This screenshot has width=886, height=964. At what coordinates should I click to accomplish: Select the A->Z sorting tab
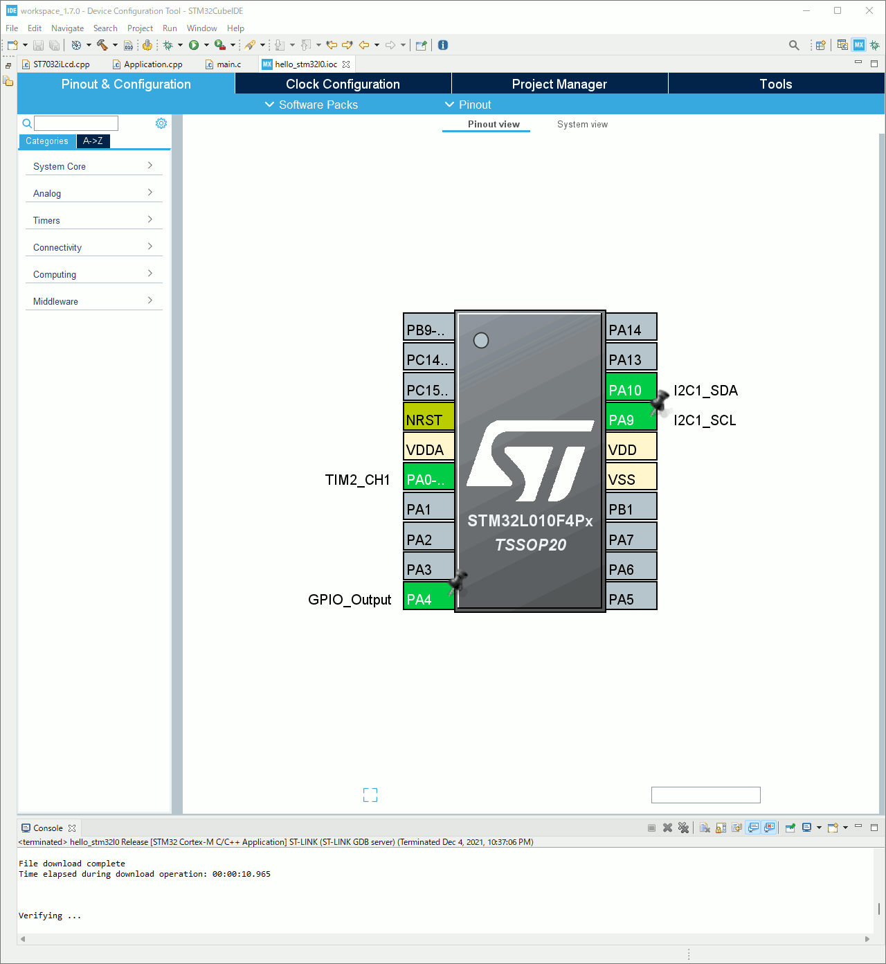click(93, 141)
